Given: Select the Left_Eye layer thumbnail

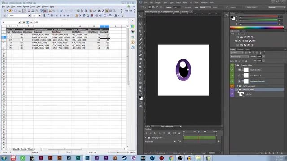Looking at the screenshot, I should [x=242, y=94].
